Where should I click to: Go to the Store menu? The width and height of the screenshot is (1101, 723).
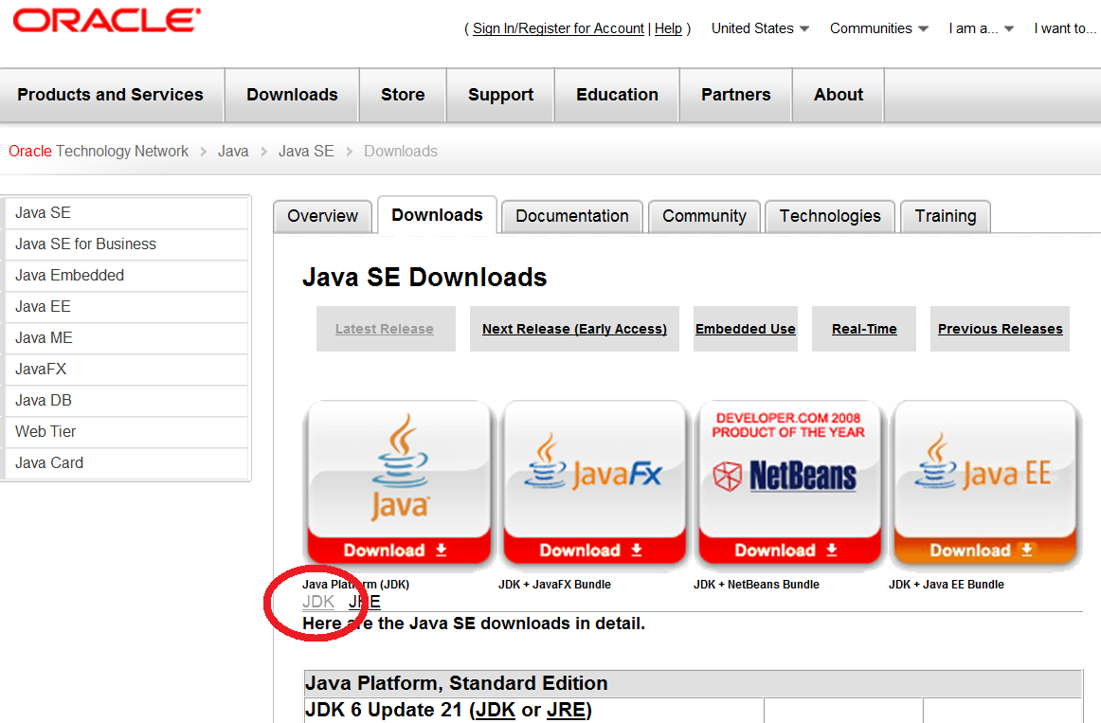[403, 95]
